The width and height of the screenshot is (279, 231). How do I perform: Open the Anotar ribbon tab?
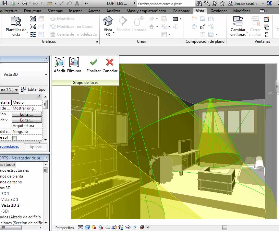[x=94, y=11]
